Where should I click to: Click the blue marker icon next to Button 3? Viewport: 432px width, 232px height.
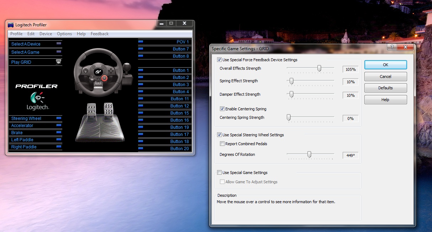click(x=141, y=84)
